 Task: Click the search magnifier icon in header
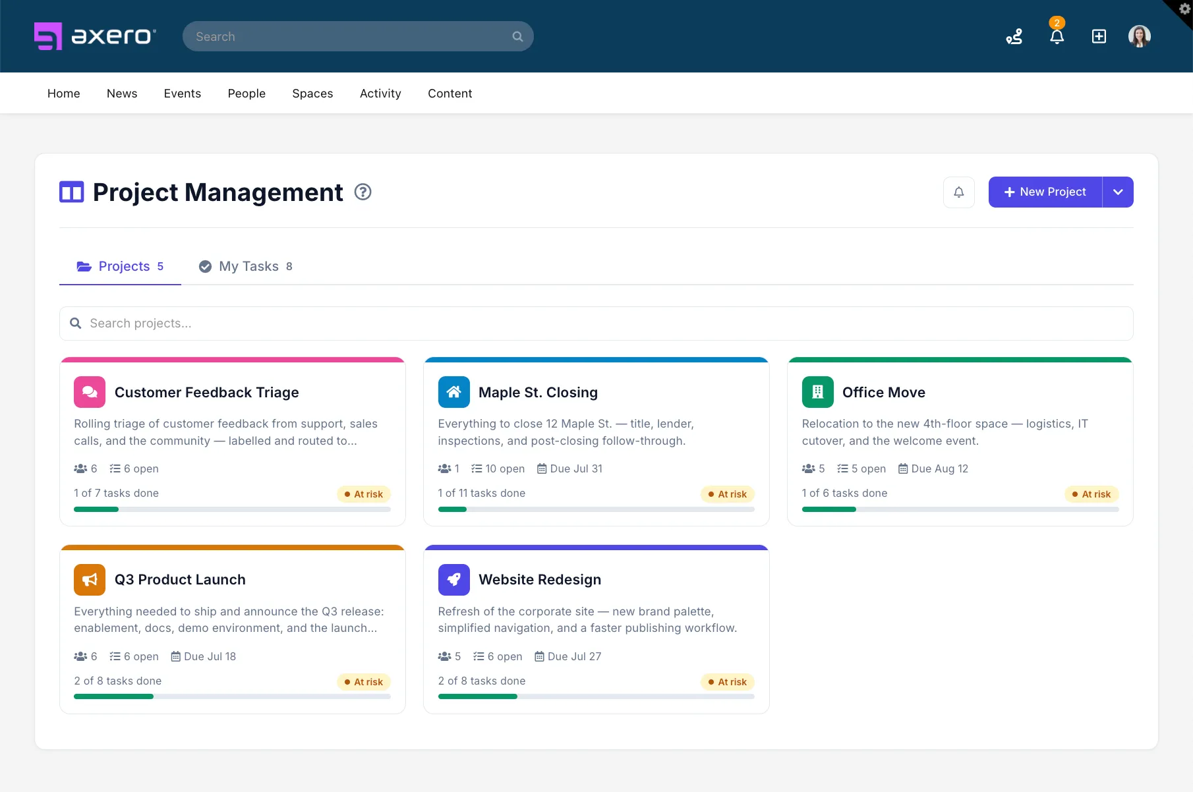517,36
